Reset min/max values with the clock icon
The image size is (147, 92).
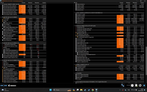132,85
